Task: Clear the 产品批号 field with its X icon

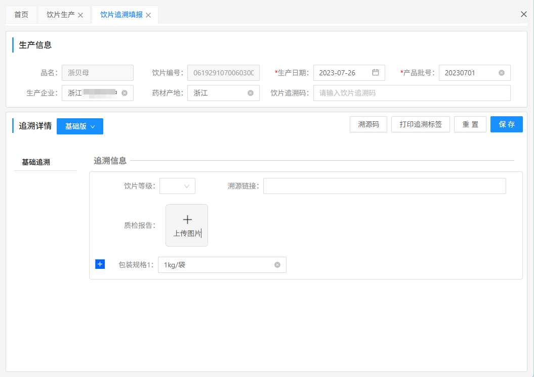Action: click(x=502, y=73)
